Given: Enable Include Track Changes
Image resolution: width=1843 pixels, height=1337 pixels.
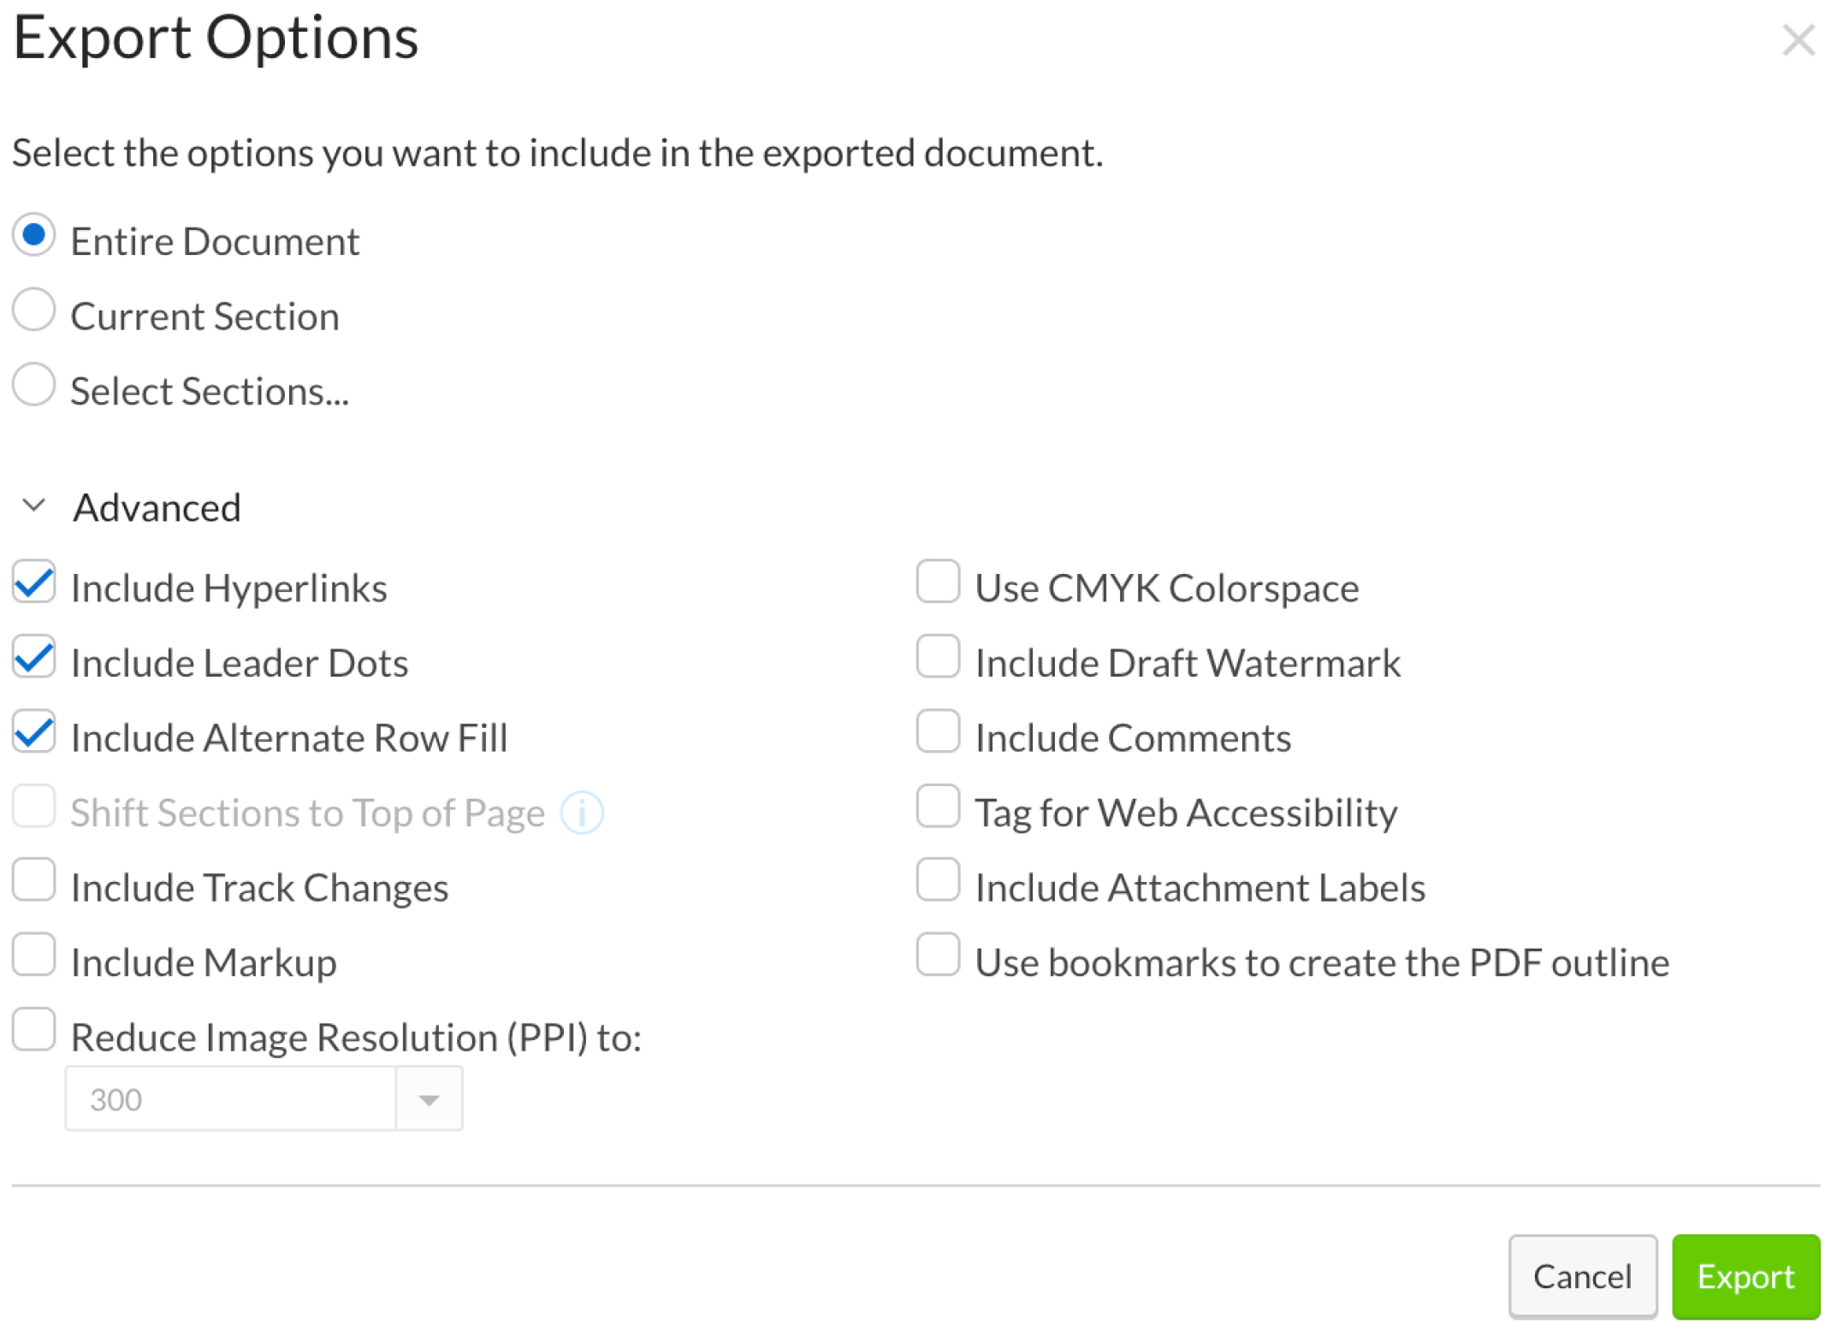Looking at the screenshot, I should (34, 881).
